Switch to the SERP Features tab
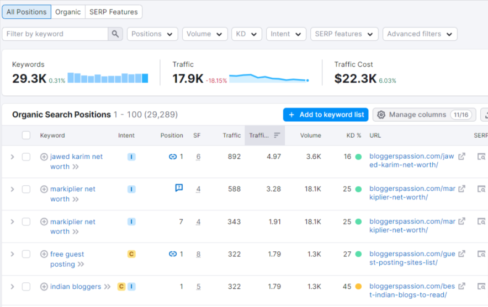Image resolution: width=488 pixels, height=307 pixels. pyautogui.click(x=114, y=12)
